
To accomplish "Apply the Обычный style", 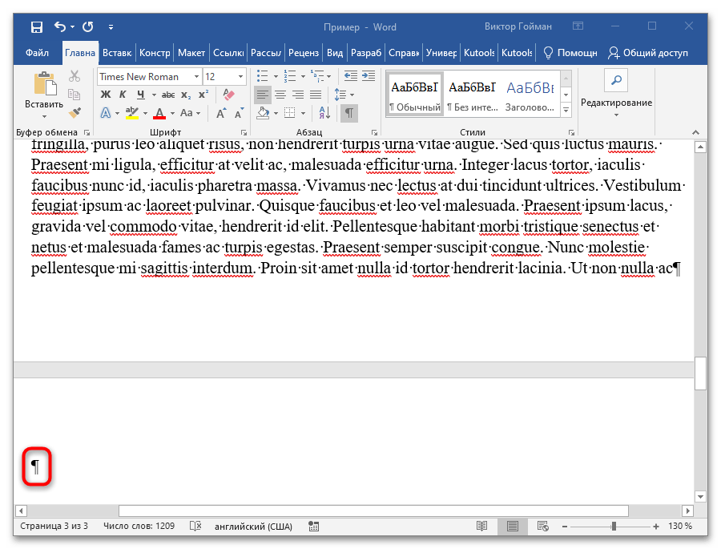I will pyautogui.click(x=415, y=95).
